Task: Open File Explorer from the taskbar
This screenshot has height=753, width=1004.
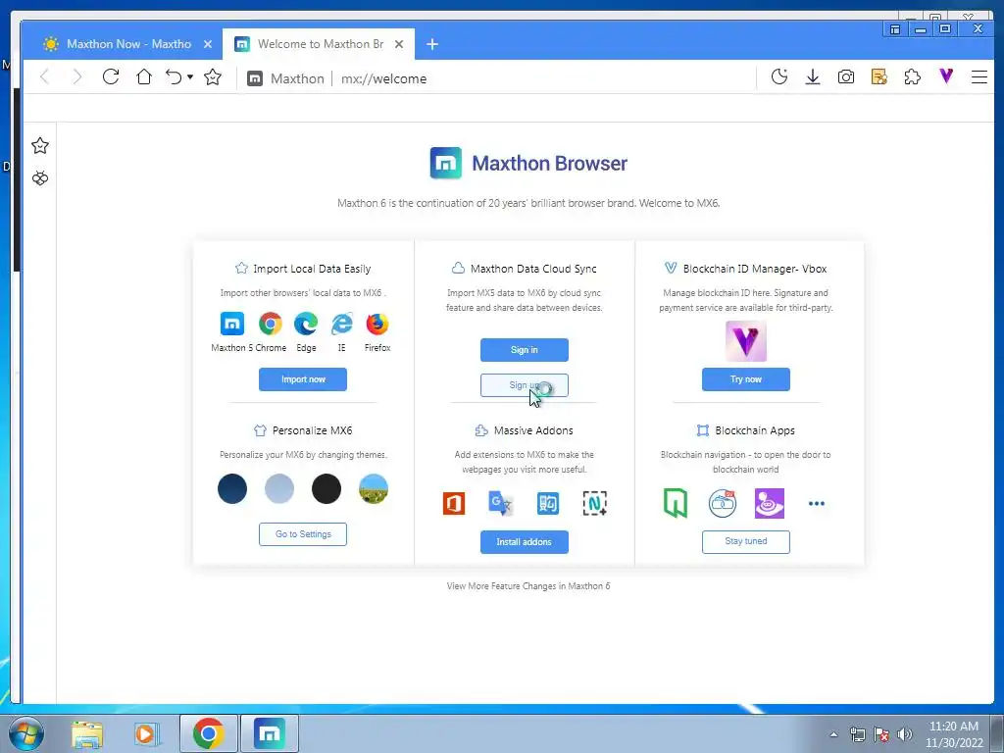Action: (87, 733)
